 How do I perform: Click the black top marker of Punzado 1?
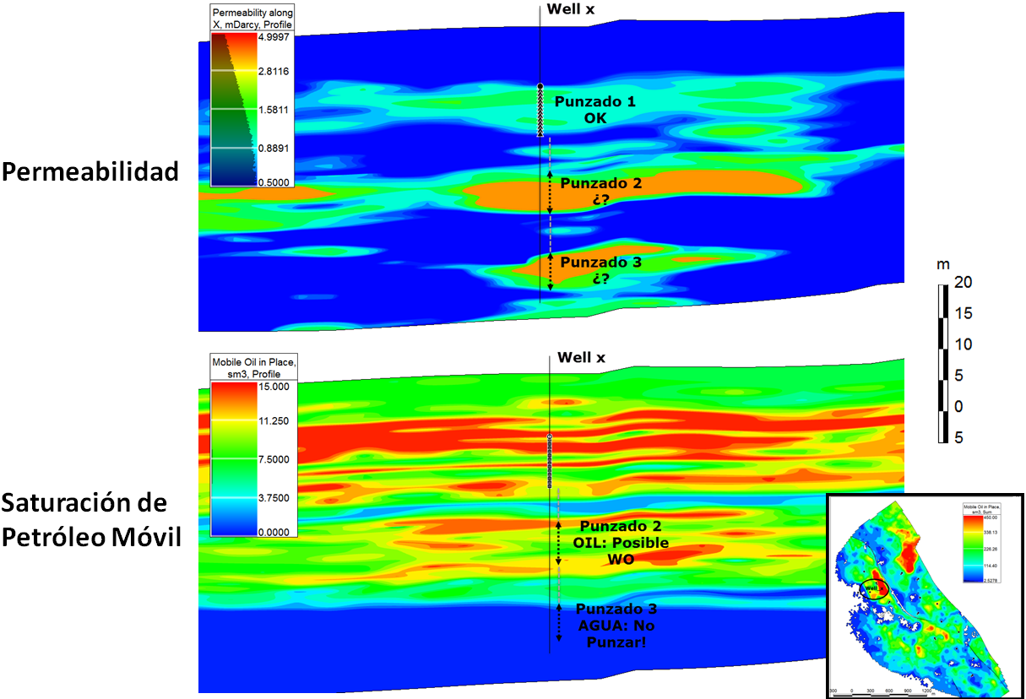click(540, 86)
